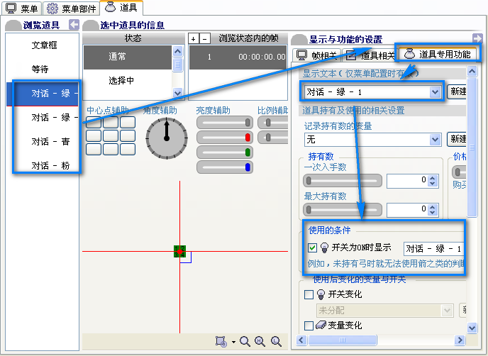This screenshot has width=488, height=356.
Task: Open the 对话 - 绿 - 1 display text dropdown
Action: click(435, 92)
